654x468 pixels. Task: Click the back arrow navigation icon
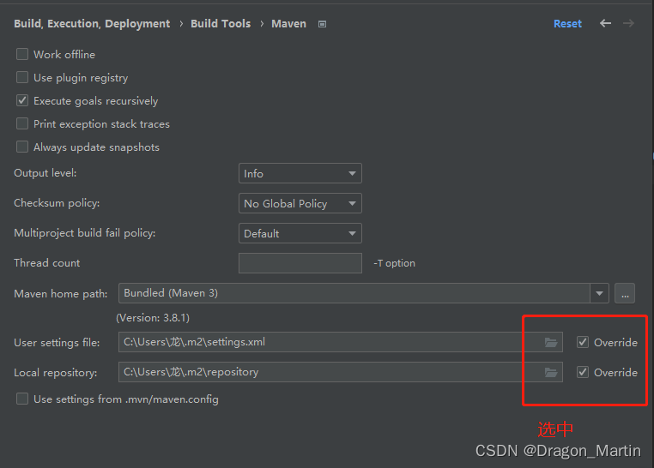click(x=605, y=23)
